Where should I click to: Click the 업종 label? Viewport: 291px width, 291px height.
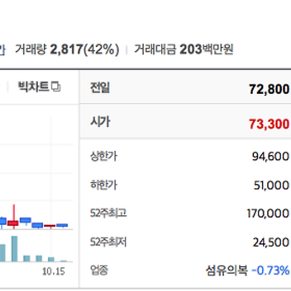(x=99, y=270)
